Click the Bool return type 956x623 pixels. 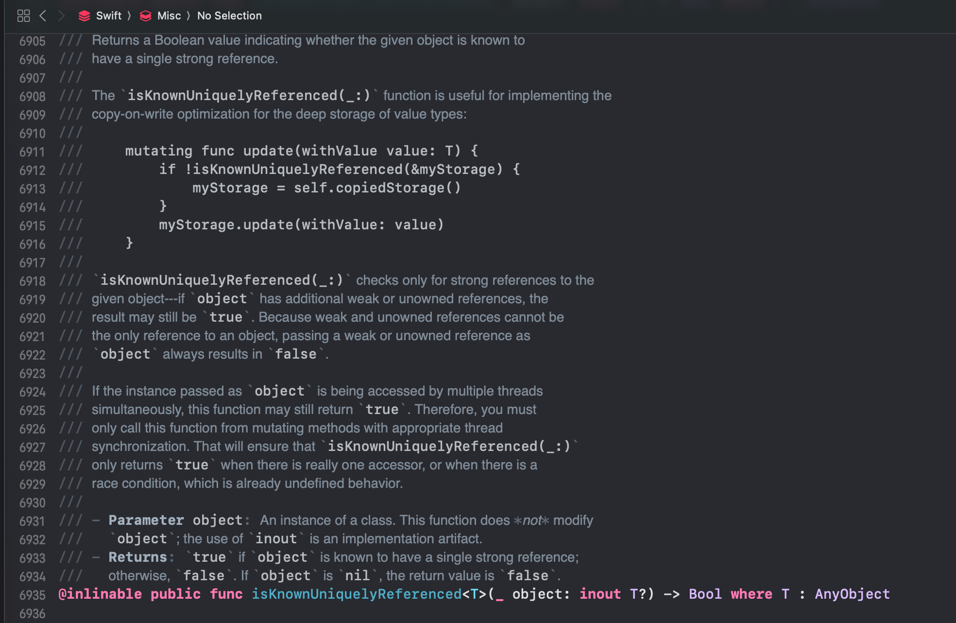pyautogui.click(x=705, y=594)
